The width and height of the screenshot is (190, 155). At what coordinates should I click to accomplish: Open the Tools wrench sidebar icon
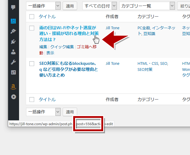pos(13,62)
